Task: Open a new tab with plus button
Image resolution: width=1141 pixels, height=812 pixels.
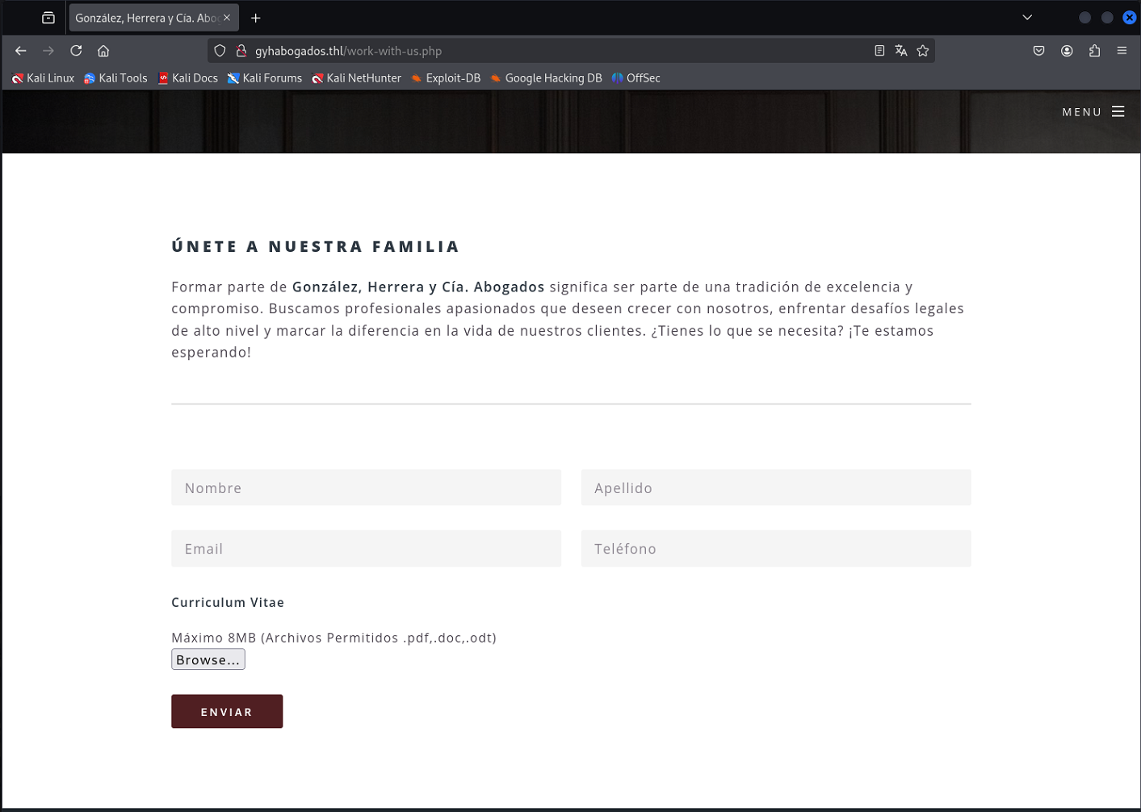Action: pyautogui.click(x=256, y=18)
